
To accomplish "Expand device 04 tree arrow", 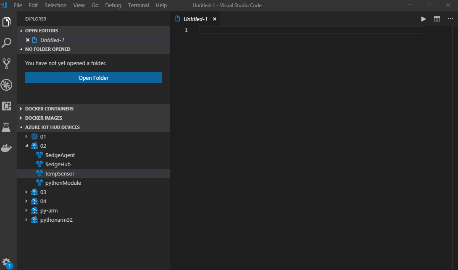I will (x=26, y=202).
